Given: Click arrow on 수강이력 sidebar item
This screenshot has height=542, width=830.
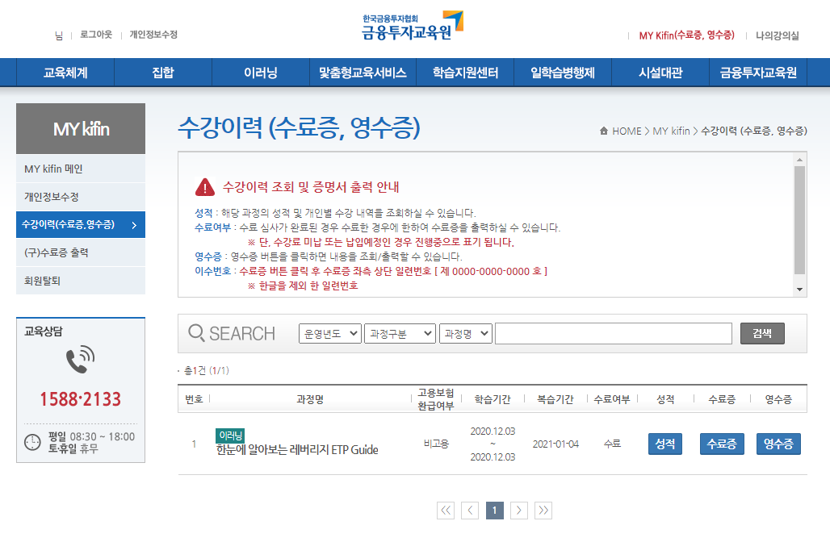Looking at the screenshot, I should click(134, 225).
